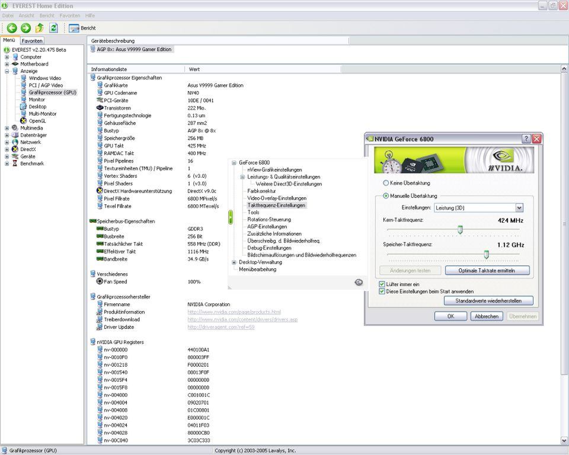
Task: Open the Ansicht menu
Action: [x=27, y=15]
